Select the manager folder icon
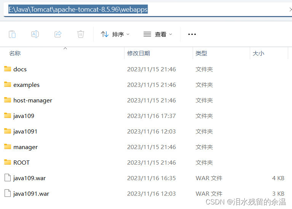This screenshot has width=292, height=209. (x=8, y=147)
